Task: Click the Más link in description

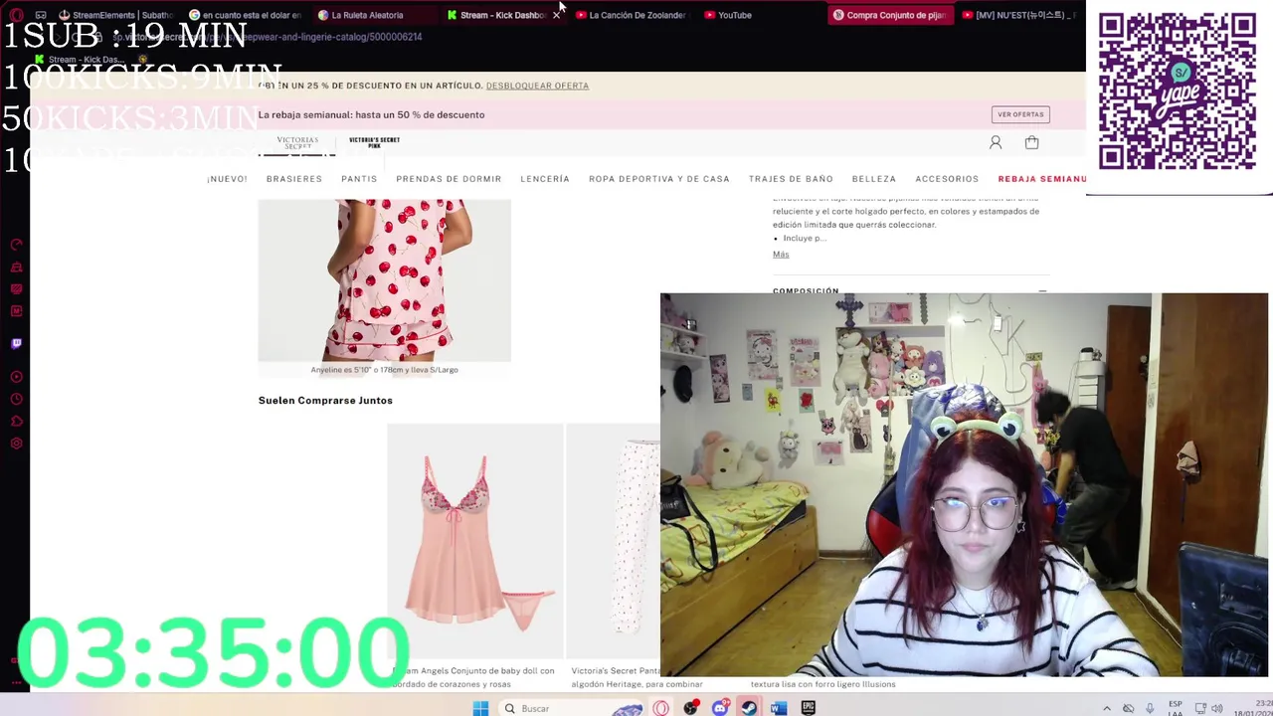Action: coord(781,255)
